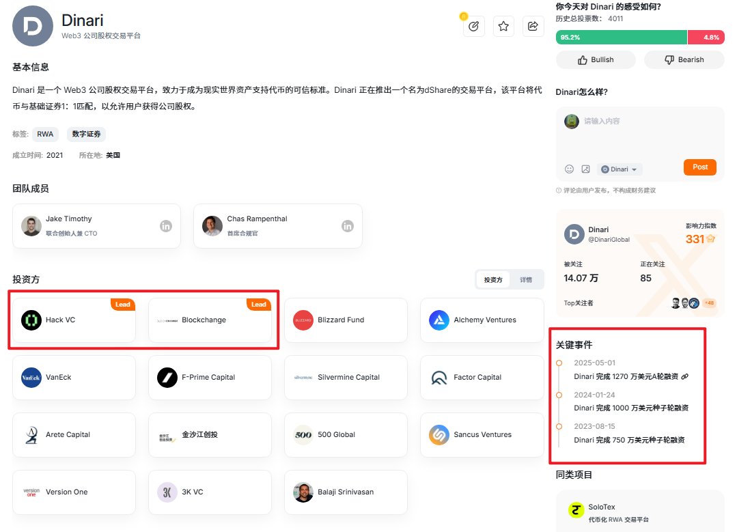Open the SoloTex similar project logo
737x532 pixels.
(576, 509)
